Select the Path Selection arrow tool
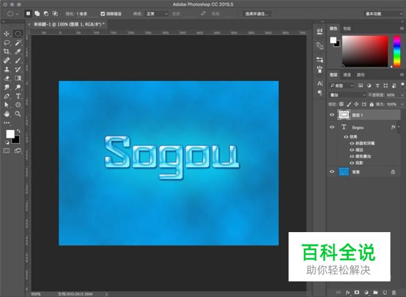 pos(7,105)
